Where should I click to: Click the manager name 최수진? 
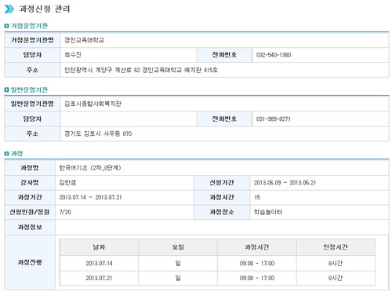click(73, 55)
